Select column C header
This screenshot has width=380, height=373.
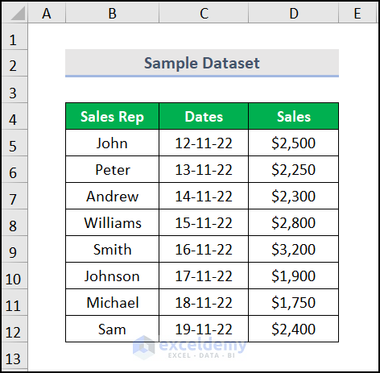click(204, 13)
